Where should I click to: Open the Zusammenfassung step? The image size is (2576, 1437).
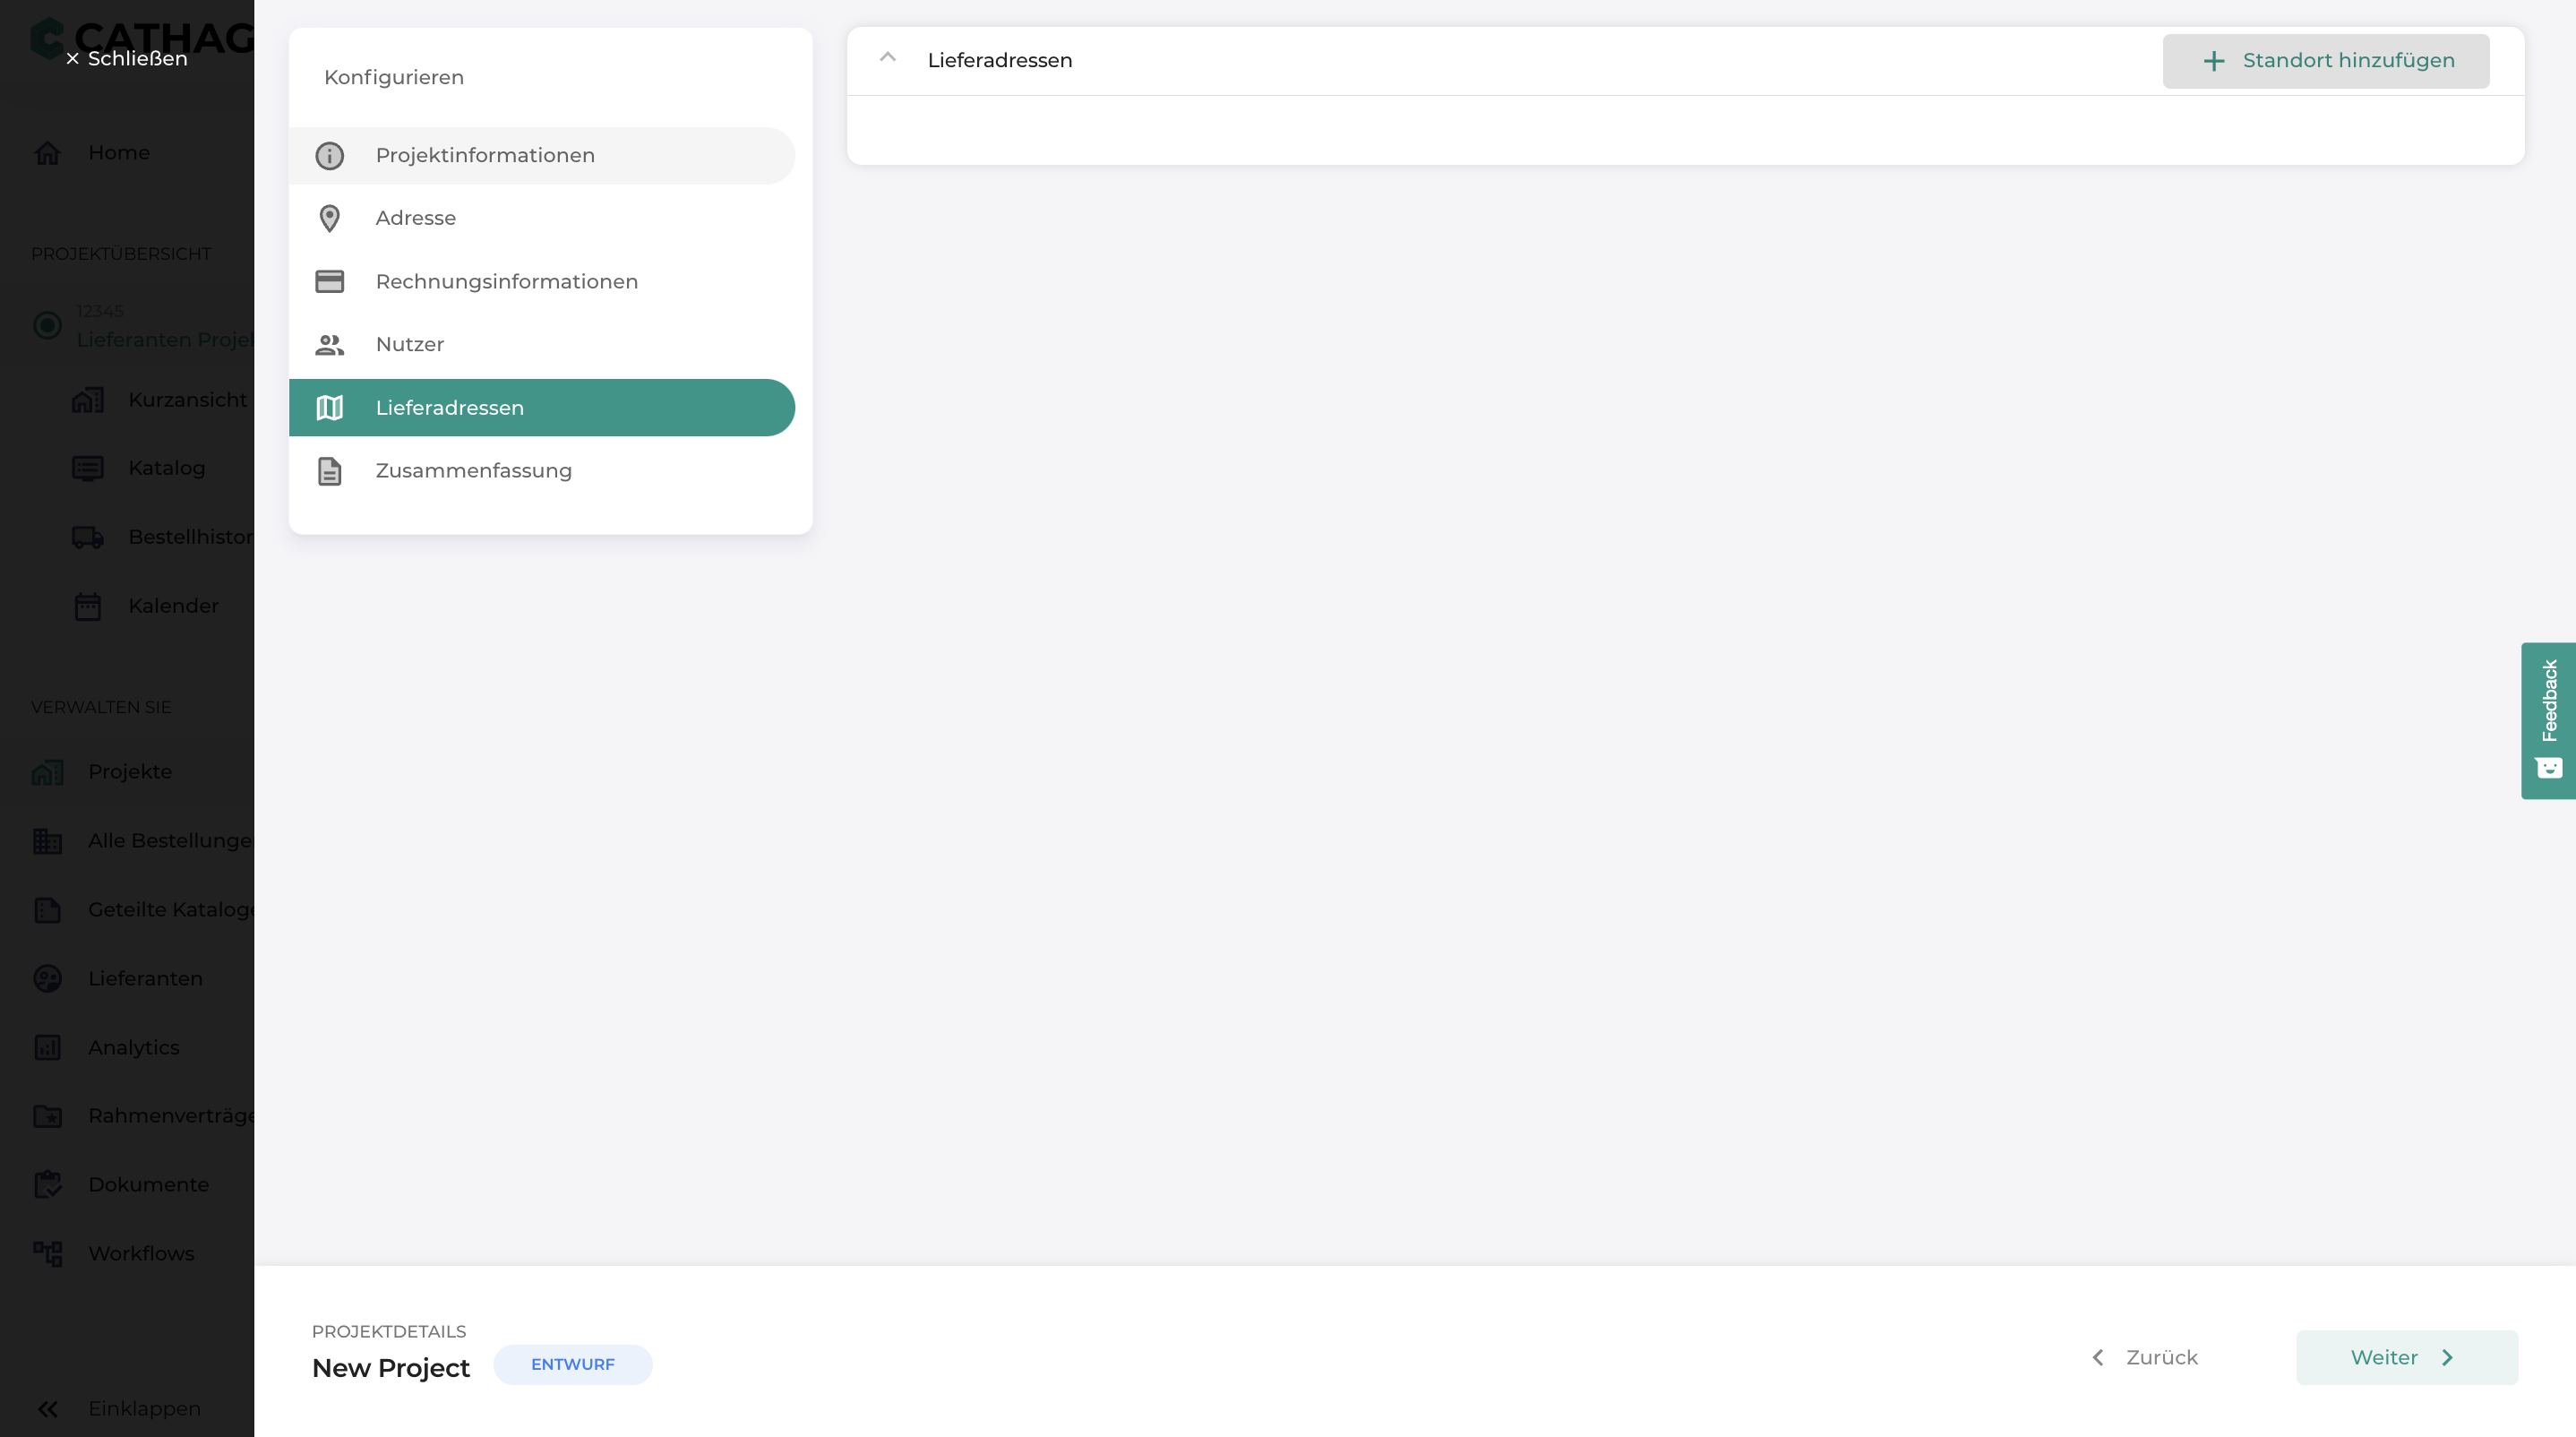(542, 471)
